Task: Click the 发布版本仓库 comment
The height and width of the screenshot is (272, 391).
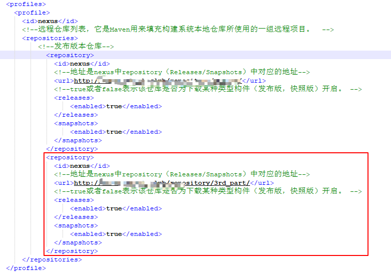Action: point(76,47)
